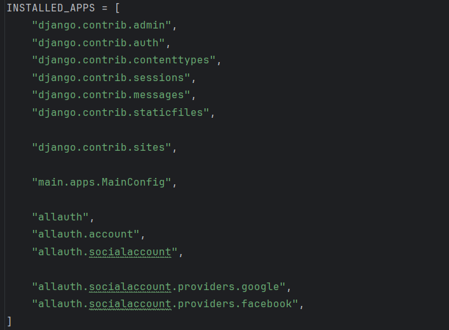
Task: Click the "django.contrib.contenttypes" string
Action: [124, 61]
